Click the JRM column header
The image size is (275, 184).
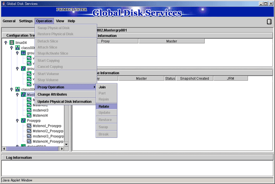[230, 78]
